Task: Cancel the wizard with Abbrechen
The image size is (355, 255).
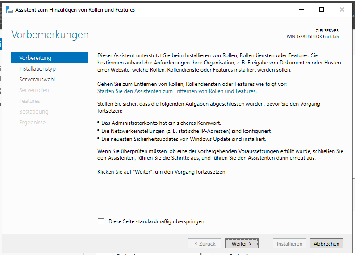Action: 326,244
